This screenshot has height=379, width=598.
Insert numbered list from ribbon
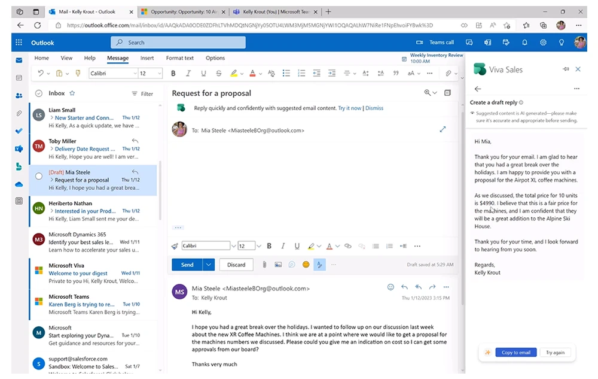click(301, 73)
